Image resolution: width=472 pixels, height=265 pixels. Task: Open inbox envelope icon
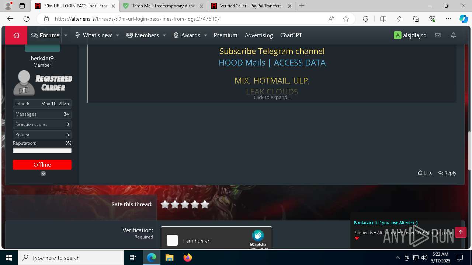tap(438, 35)
